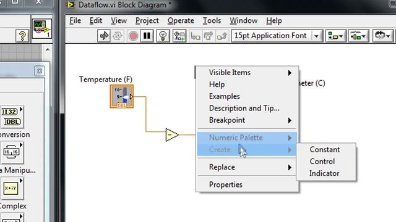Click the Temperature (F) label
The width and height of the screenshot is (396, 222).
(106, 80)
